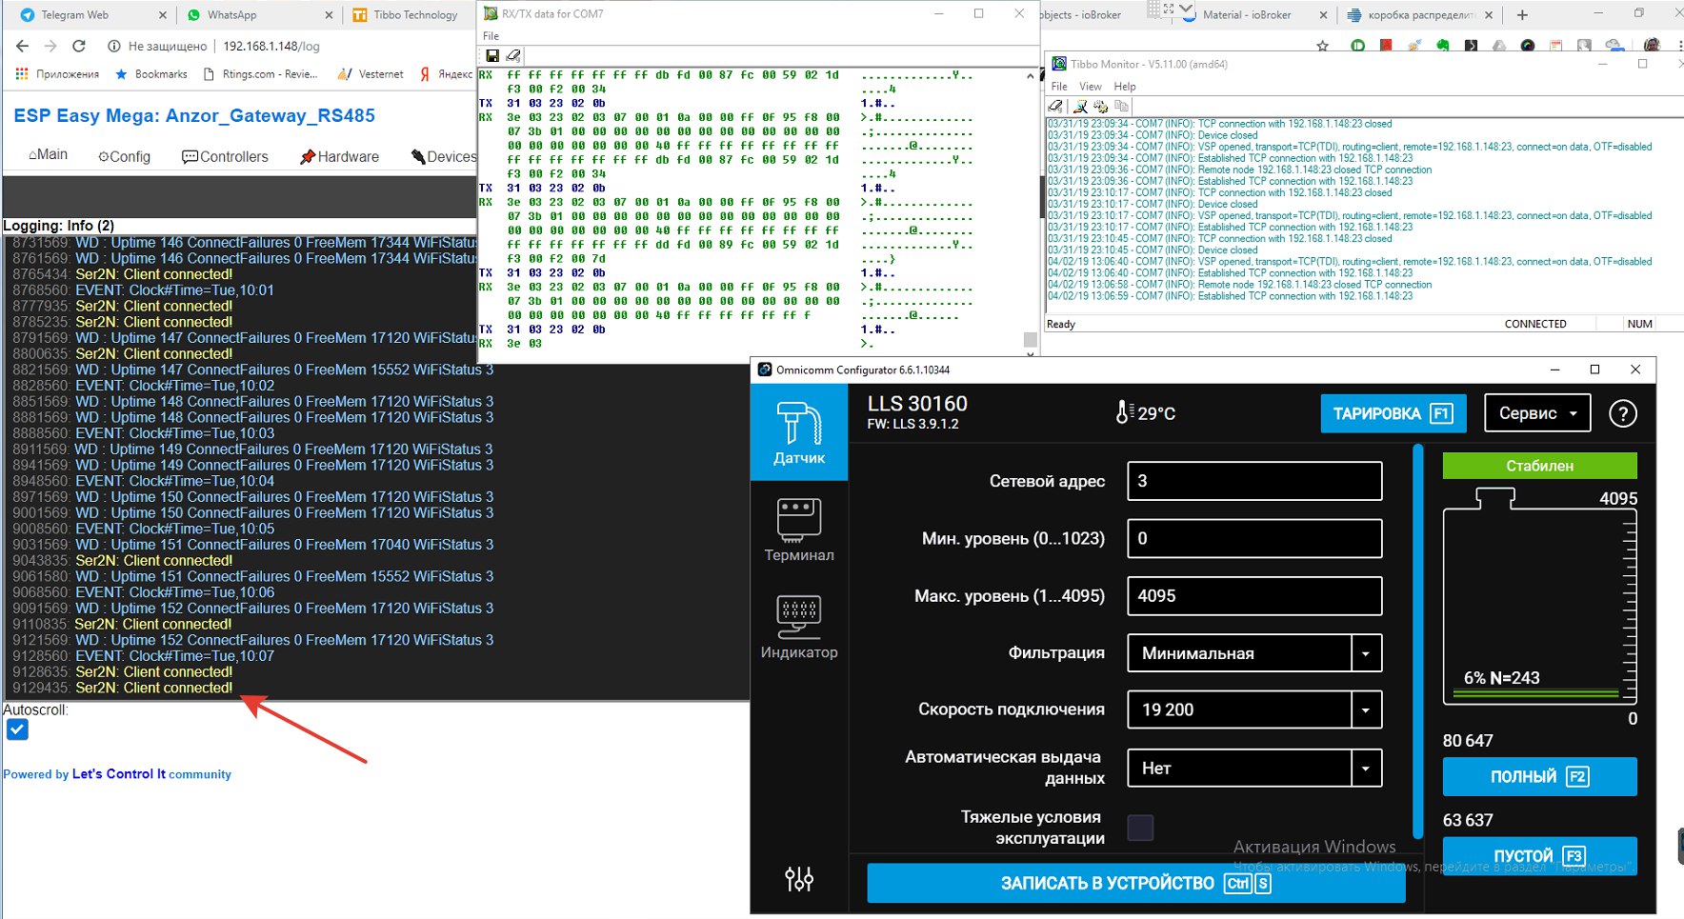Click the copy icon in Tibbo Monitor toolbar

pyautogui.click(x=1121, y=106)
